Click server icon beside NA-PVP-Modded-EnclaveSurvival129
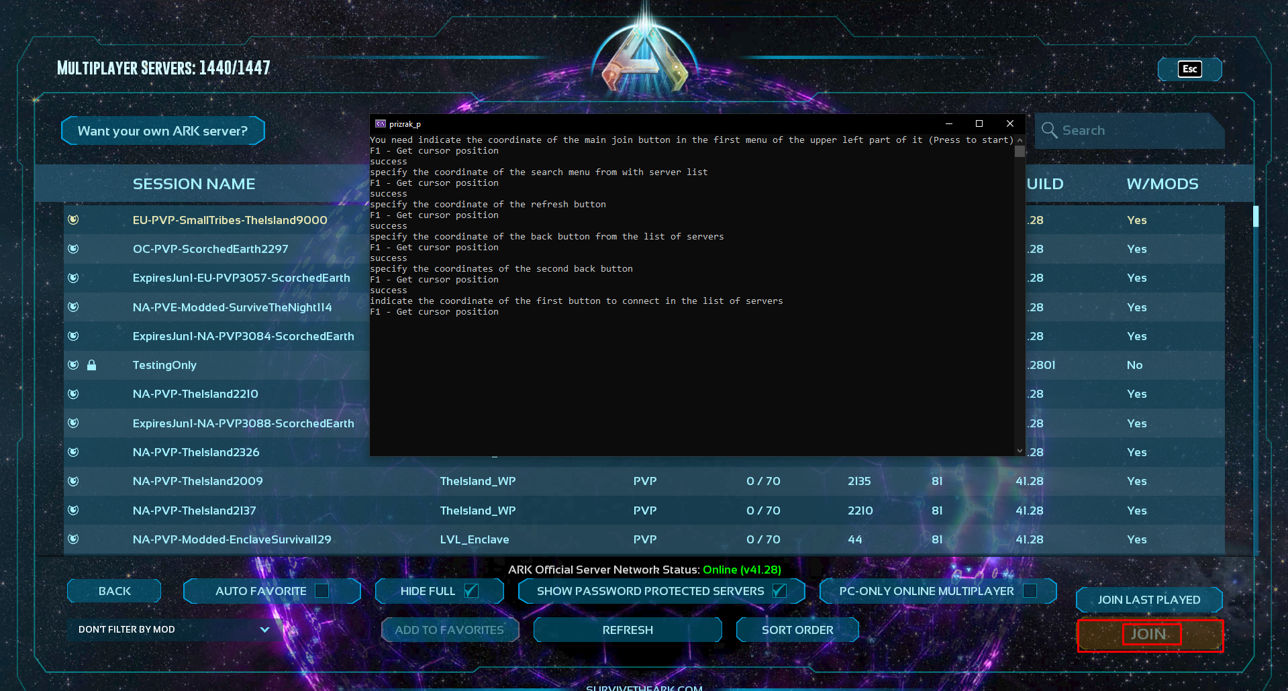 click(x=73, y=539)
